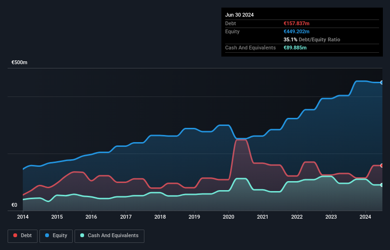
Task: Toggle the Debt series legend button
Action: [x=23, y=236]
